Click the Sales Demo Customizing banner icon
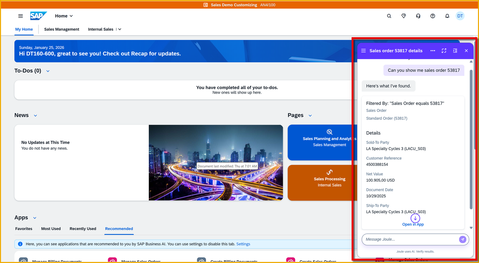The width and height of the screenshot is (479, 263). coord(206,5)
